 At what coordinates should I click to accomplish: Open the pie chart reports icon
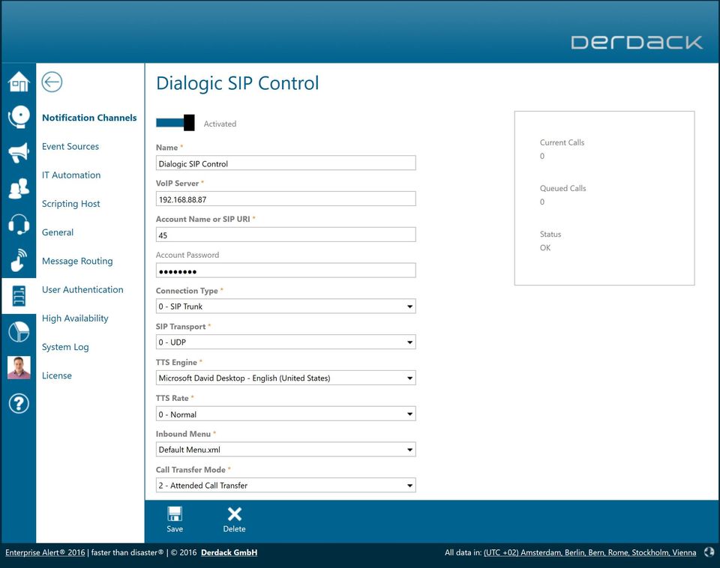tap(19, 331)
